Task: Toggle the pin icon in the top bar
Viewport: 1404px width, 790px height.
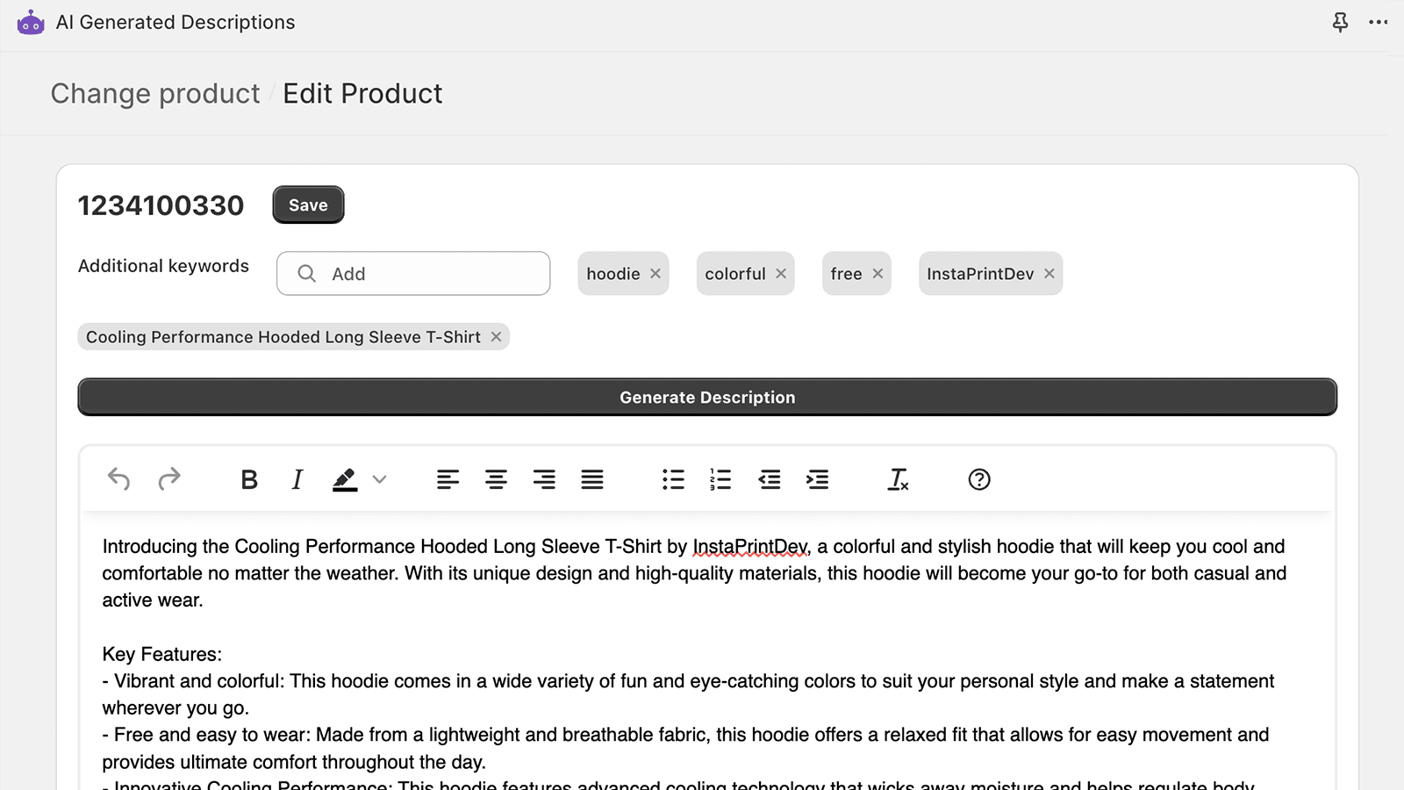Action: click(x=1340, y=22)
